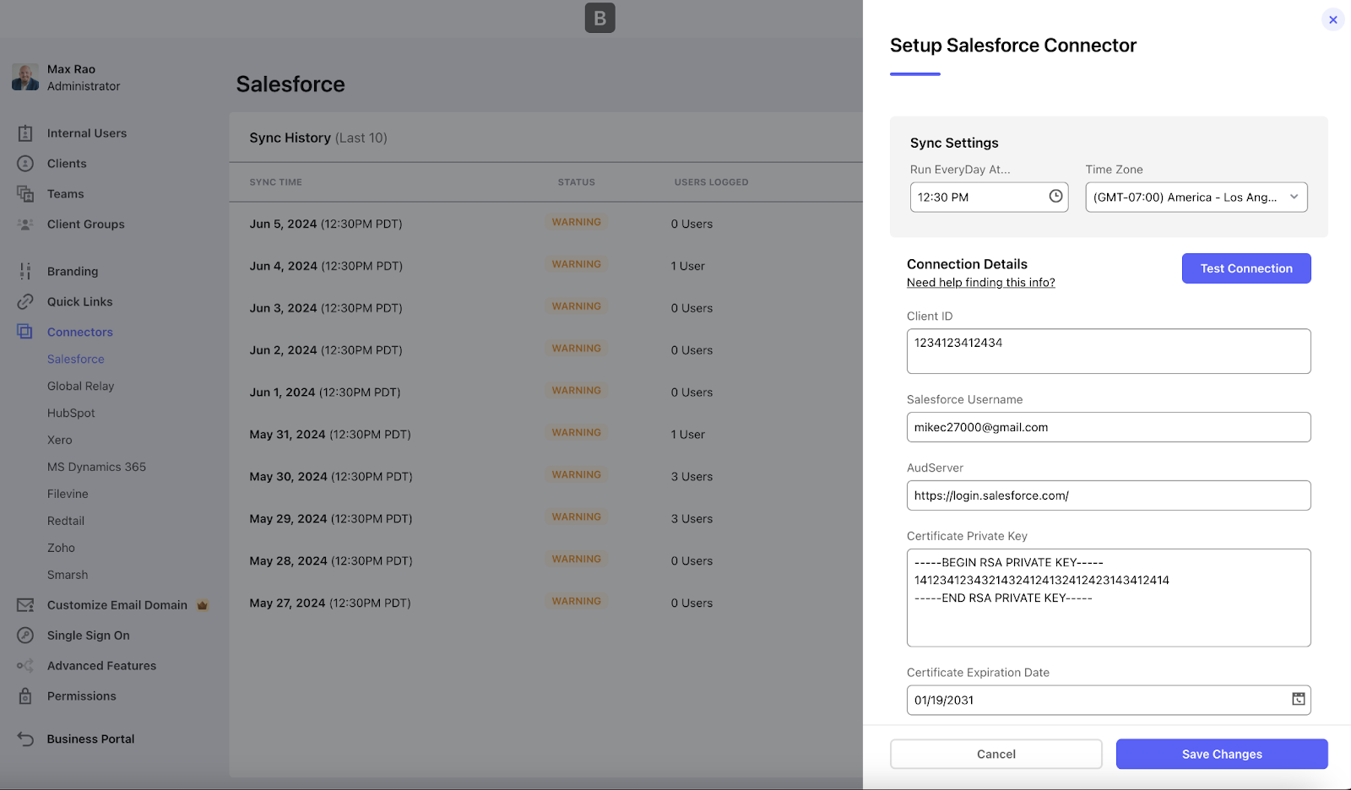
Task: Click the Run EveryDay At time field
Action: click(989, 197)
